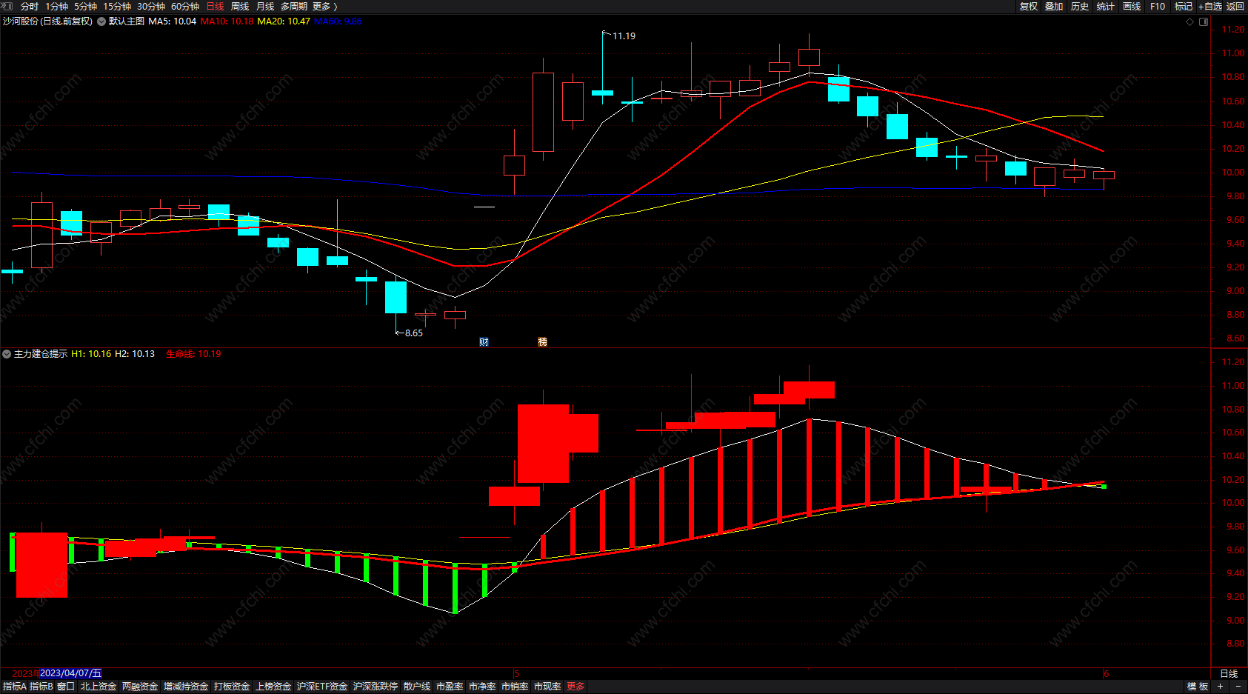Select the 指标A tab
This screenshot has width=1248, height=694.
coord(15,687)
